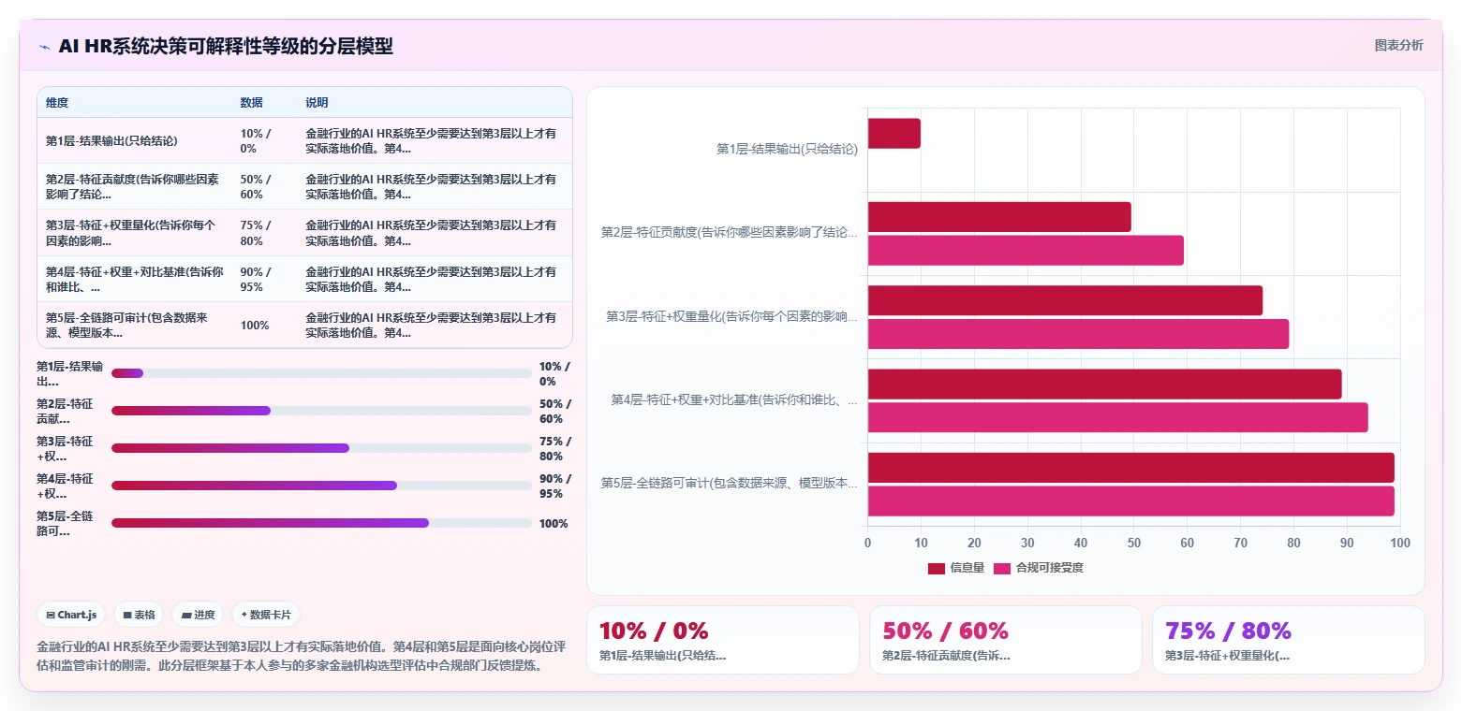1462x711 pixels.
Task: Toggle the 合规可接受度 legend swatch
Action: tap(1002, 568)
